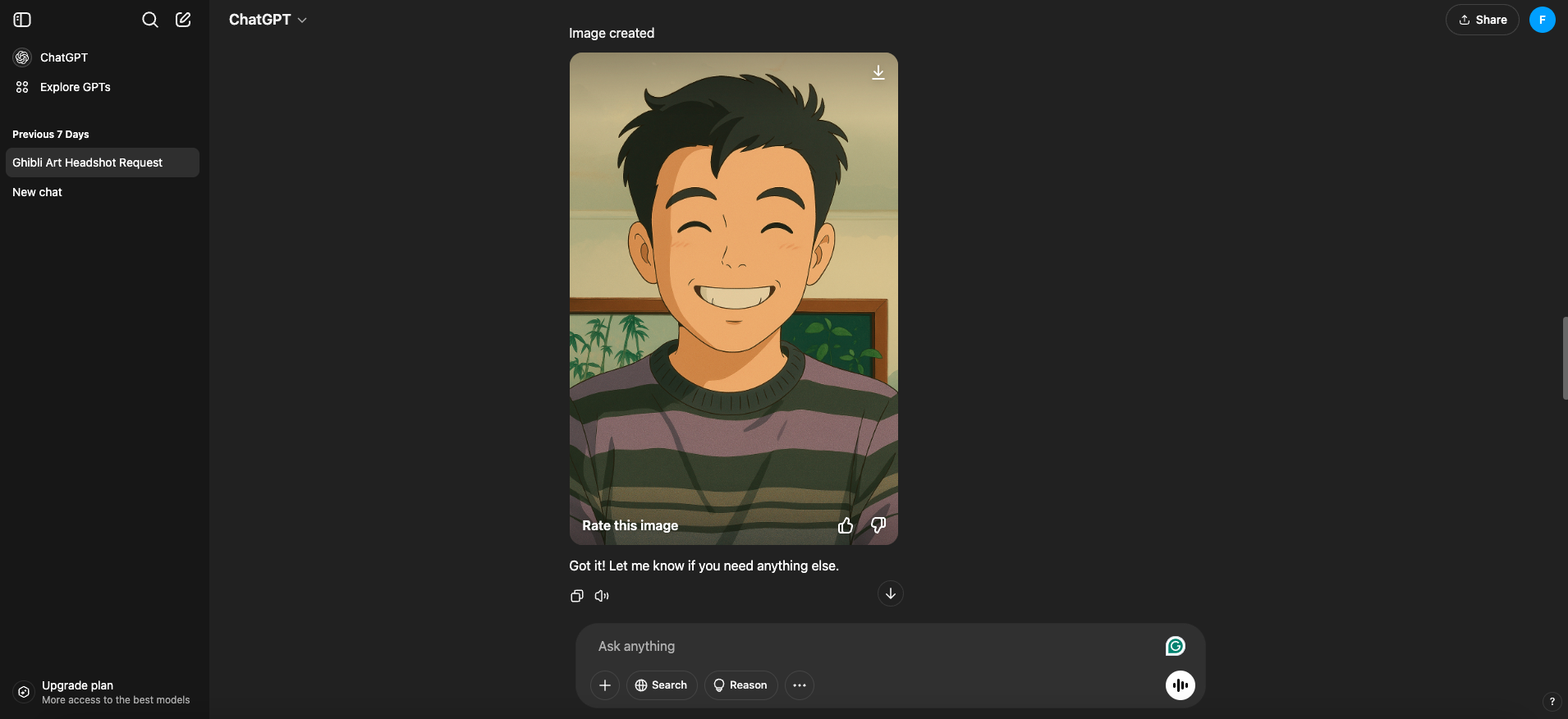This screenshot has height=719, width=1568.
Task: Open the user profile menu avatar
Action: point(1542,20)
